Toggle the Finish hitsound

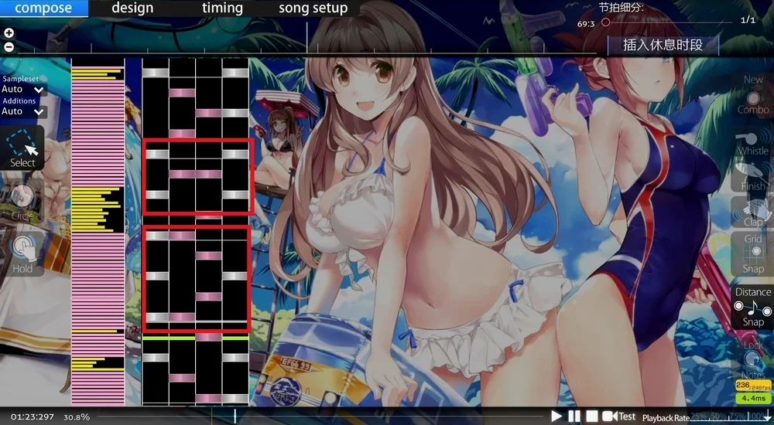click(x=753, y=176)
